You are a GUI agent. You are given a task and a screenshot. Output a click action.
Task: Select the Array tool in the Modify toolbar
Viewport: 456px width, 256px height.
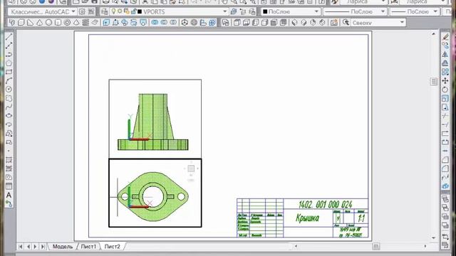(x=445, y=72)
